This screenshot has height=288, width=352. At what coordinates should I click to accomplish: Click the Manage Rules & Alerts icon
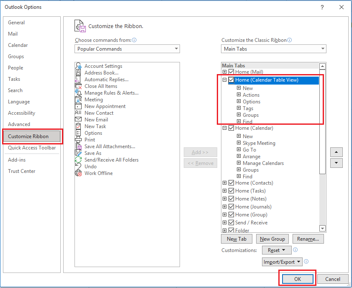pos(78,93)
